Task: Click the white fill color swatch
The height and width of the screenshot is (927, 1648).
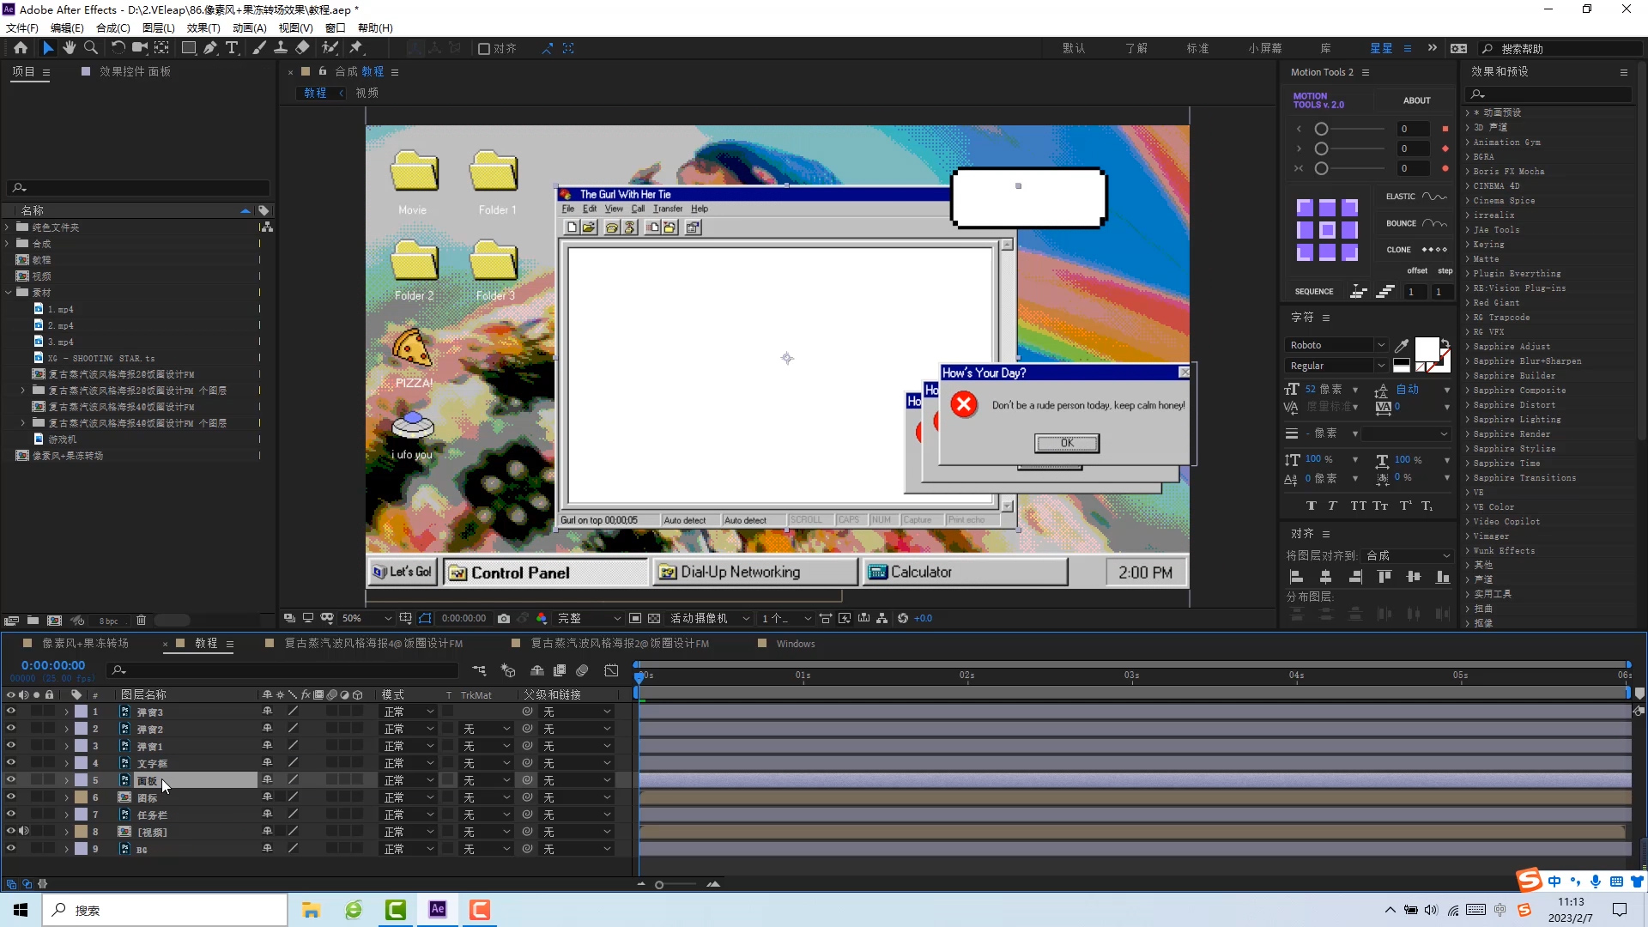Action: 1427,349
